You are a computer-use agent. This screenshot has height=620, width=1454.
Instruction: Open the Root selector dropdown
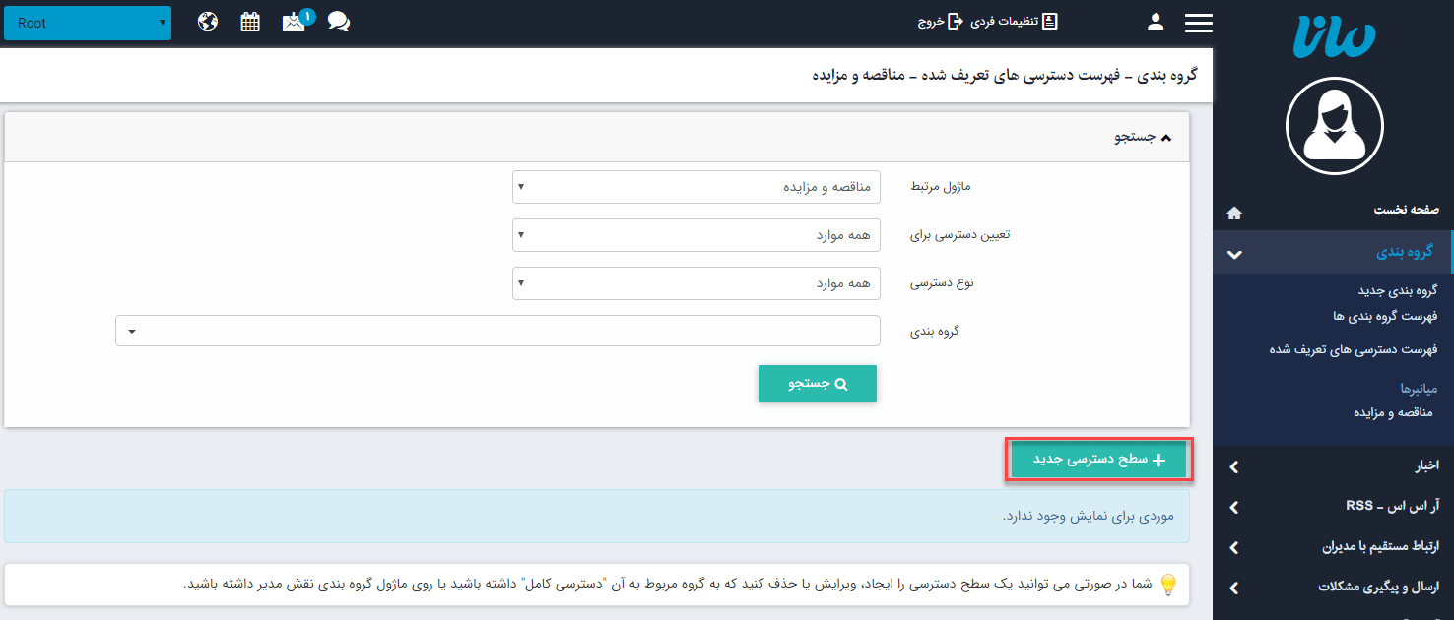[x=87, y=22]
